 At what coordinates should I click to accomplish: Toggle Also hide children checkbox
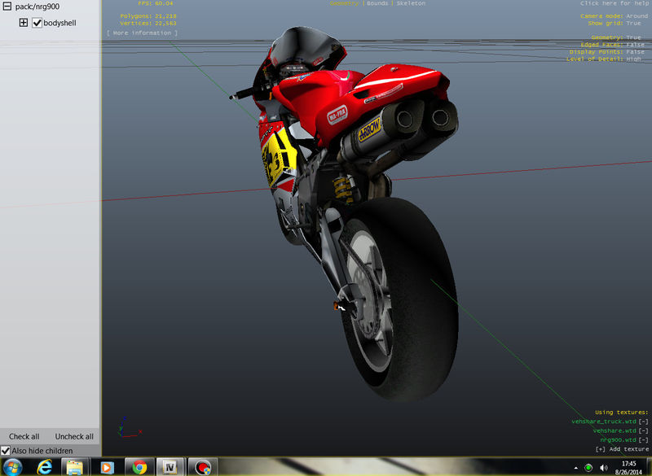(x=5, y=451)
